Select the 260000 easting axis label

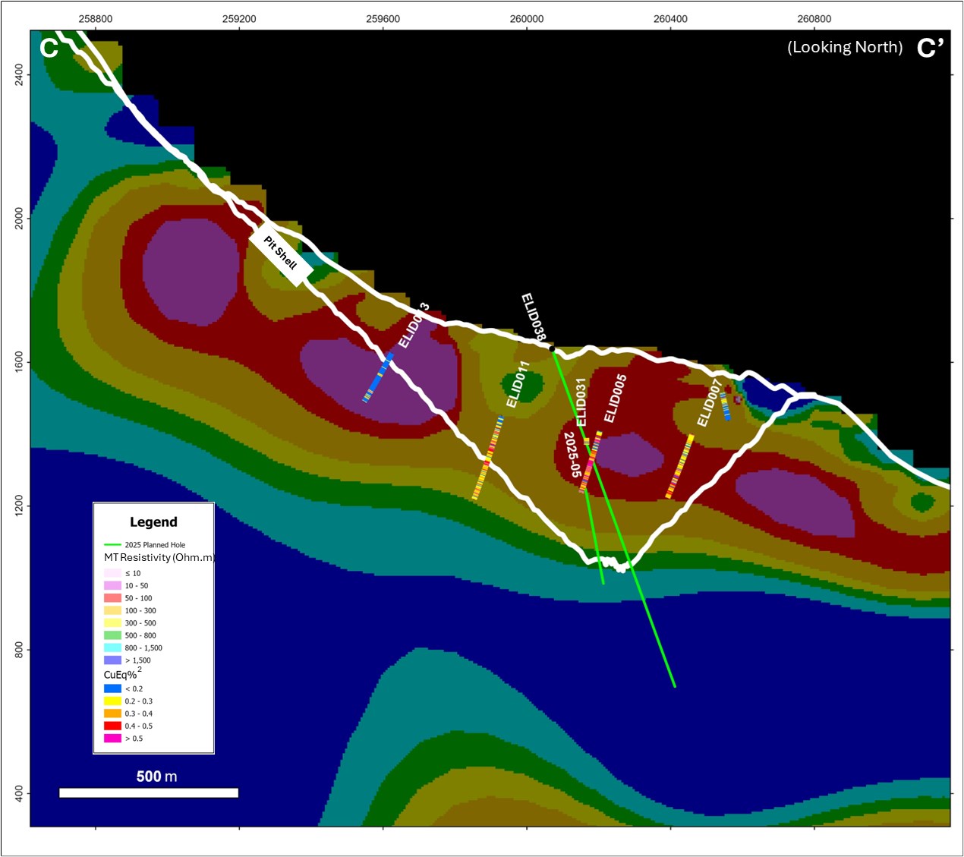(x=527, y=19)
